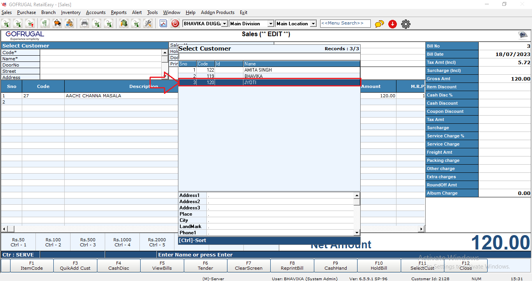
Task: Click the F1 ItemCode button
Action: click(x=32, y=265)
